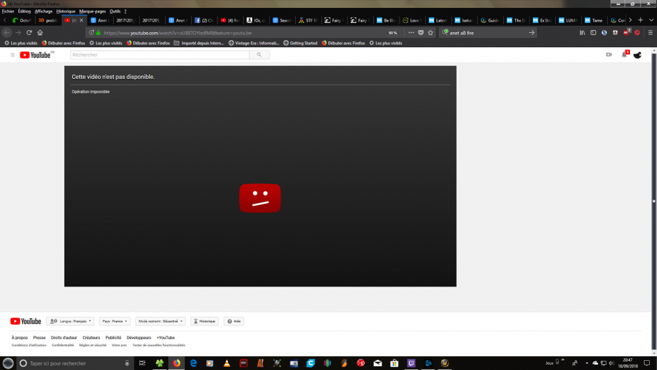Reload the current page
This screenshot has width=657, height=370.
click(x=29, y=33)
